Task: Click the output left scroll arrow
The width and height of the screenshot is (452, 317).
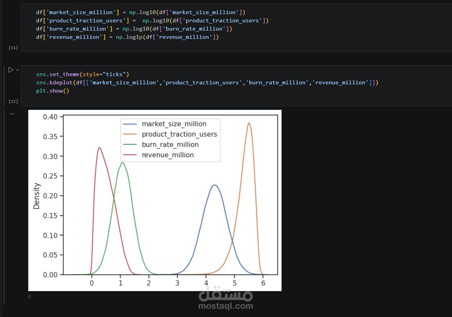Action: coord(29,297)
